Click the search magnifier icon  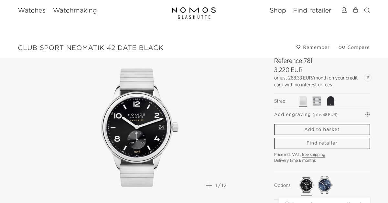pyautogui.click(x=367, y=10)
